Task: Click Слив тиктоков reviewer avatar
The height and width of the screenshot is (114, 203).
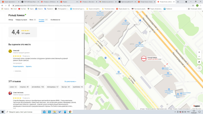Action: (x=10, y=93)
